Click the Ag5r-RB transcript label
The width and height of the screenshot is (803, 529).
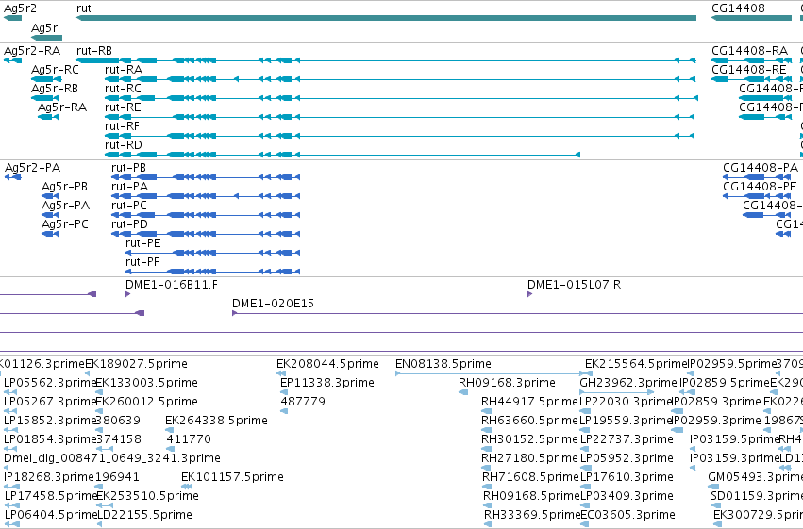tap(55, 89)
